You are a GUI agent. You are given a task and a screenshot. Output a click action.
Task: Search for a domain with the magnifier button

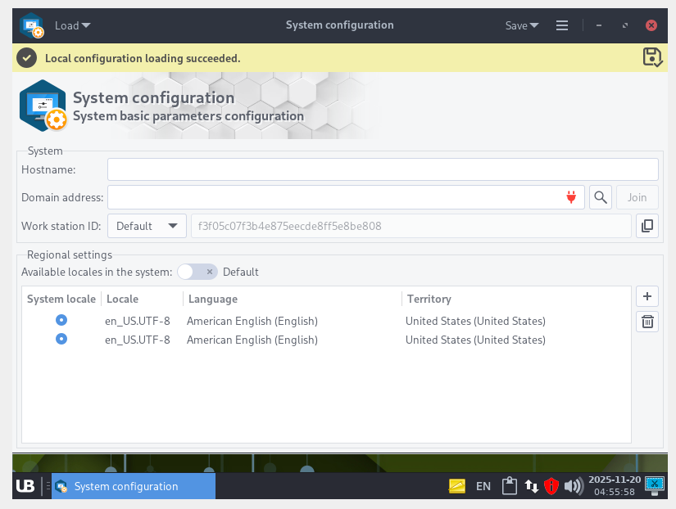point(600,197)
